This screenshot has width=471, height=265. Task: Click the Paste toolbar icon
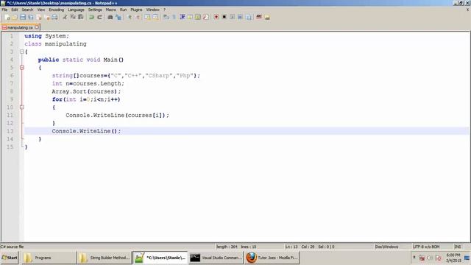click(x=81, y=17)
